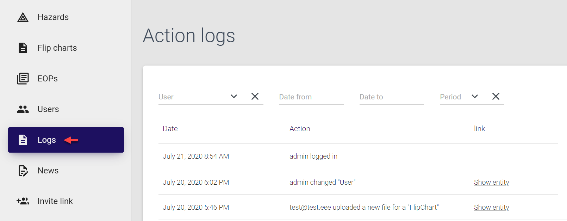Clear the Period filter with X
This screenshot has height=221, width=567.
click(496, 96)
